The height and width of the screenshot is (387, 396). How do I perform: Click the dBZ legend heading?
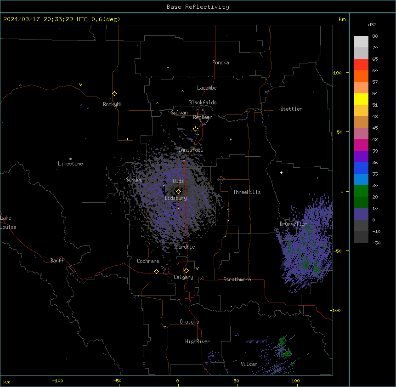(x=372, y=25)
